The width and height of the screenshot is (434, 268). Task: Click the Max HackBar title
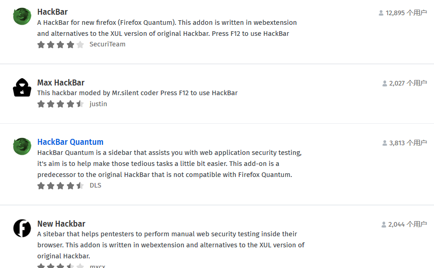click(x=61, y=82)
